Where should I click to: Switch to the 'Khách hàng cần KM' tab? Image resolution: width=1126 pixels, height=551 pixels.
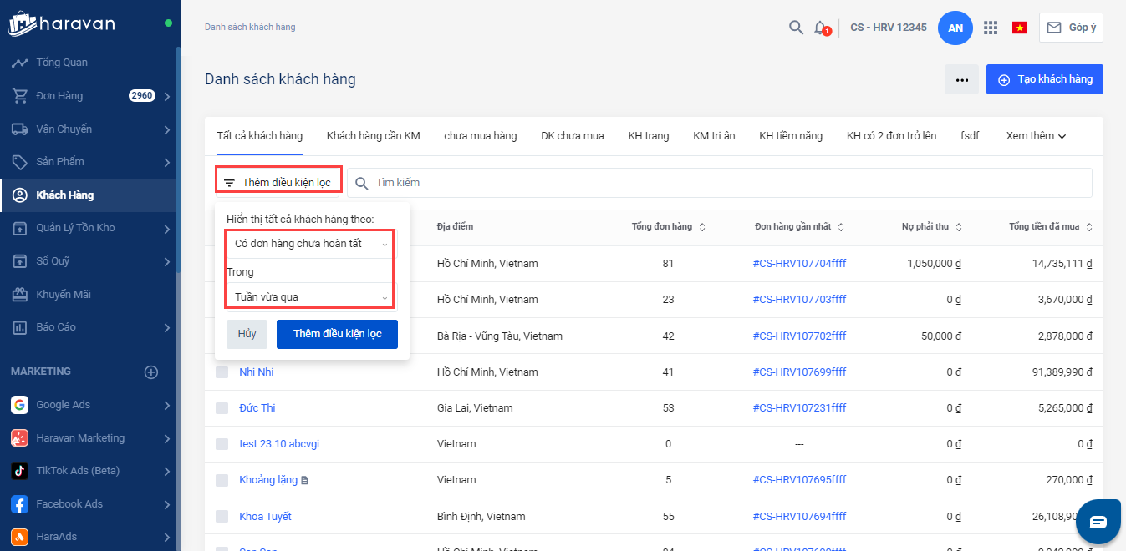(x=373, y=136)
